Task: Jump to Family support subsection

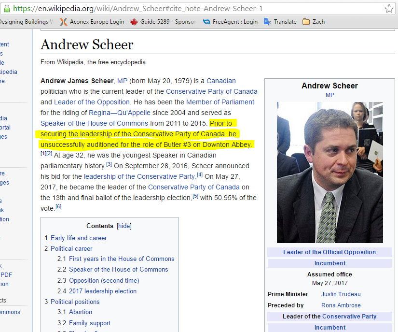Action: point(90,323)
